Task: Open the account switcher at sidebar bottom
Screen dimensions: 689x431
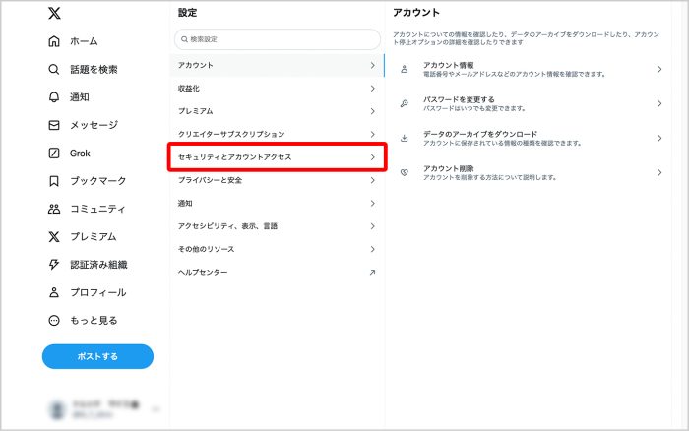Action: click(x=98, y=408)
